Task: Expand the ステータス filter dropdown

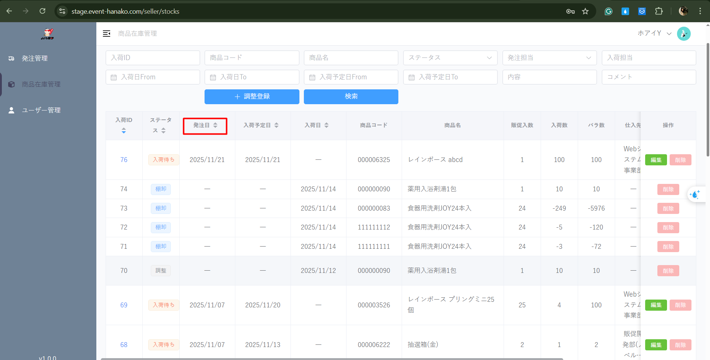Action: click(x=450, y=58)
